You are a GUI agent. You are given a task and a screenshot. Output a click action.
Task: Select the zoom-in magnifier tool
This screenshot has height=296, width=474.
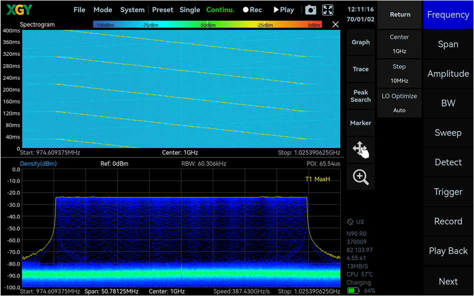pyautogui.click(x=361, y=176)
